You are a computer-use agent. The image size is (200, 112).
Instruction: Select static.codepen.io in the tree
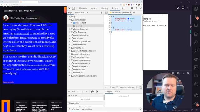click(x=81, y=66)
